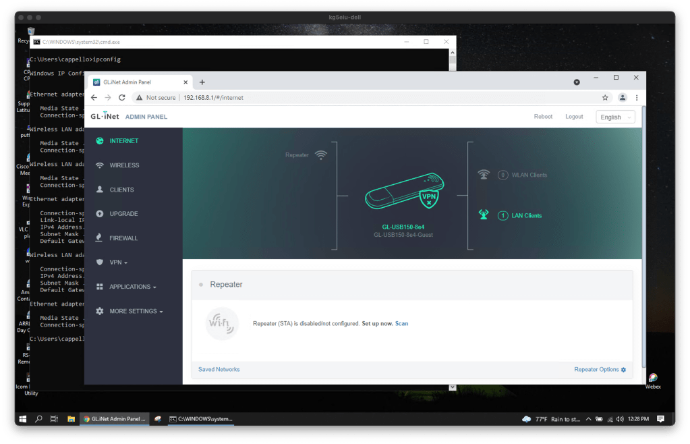Click the LAN Clients icon

483,215
